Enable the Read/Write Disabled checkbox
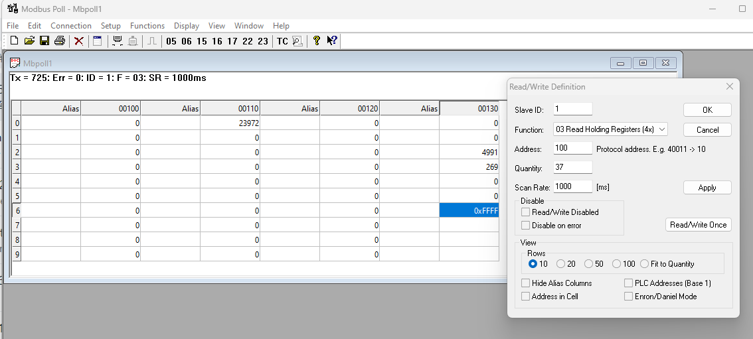The image size is (753, 339). coord(526,212)
